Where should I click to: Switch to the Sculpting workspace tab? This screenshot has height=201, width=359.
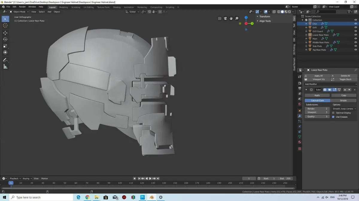point(76,7)
